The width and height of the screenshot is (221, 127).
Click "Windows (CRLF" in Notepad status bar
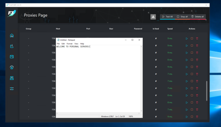tap(107, 116)
